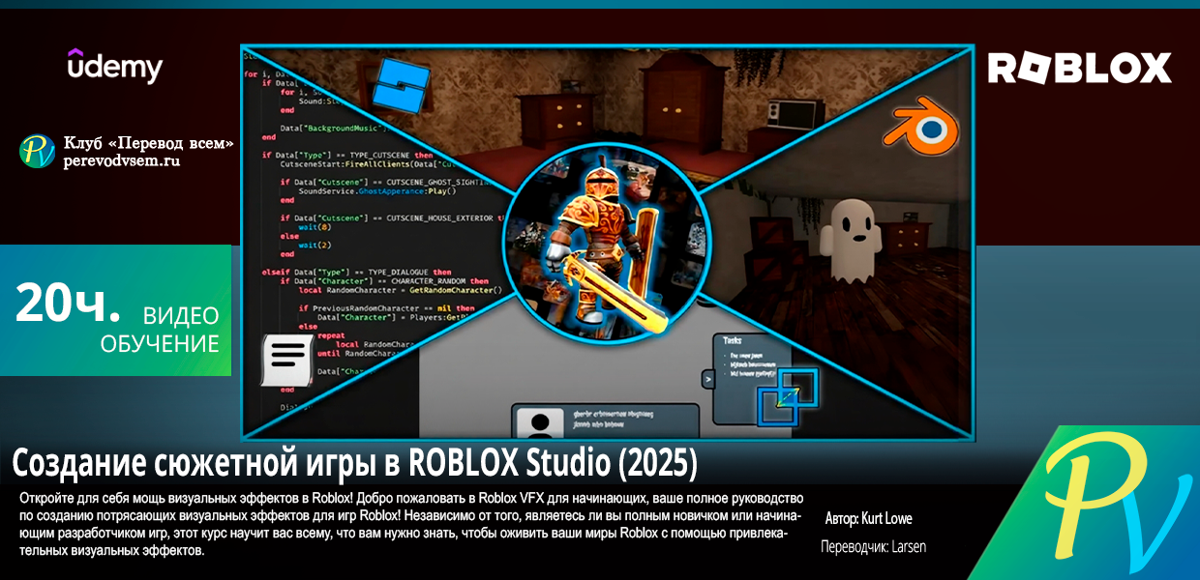
Task: Click the white script document icon
Action: click(x=288, y=360)
